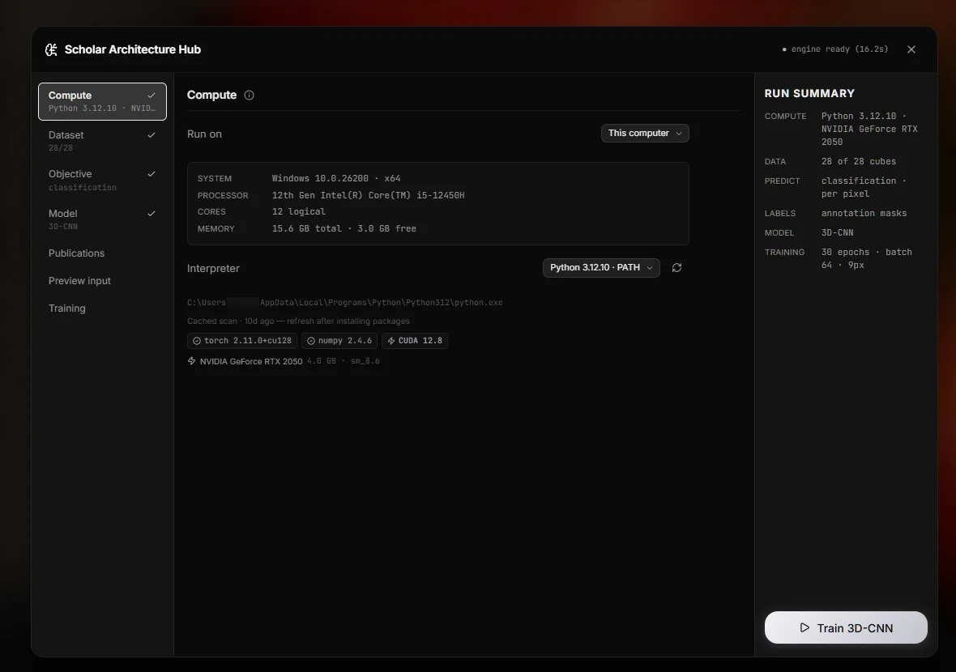Click the checkmark icon on the Objective step

point(152,173)
